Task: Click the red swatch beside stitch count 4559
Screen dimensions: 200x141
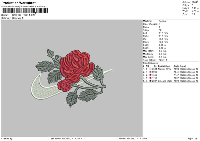Action: (150, 75)
